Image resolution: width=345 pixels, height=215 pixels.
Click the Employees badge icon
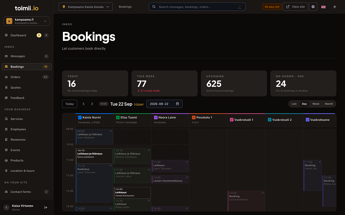pos(6,129)
